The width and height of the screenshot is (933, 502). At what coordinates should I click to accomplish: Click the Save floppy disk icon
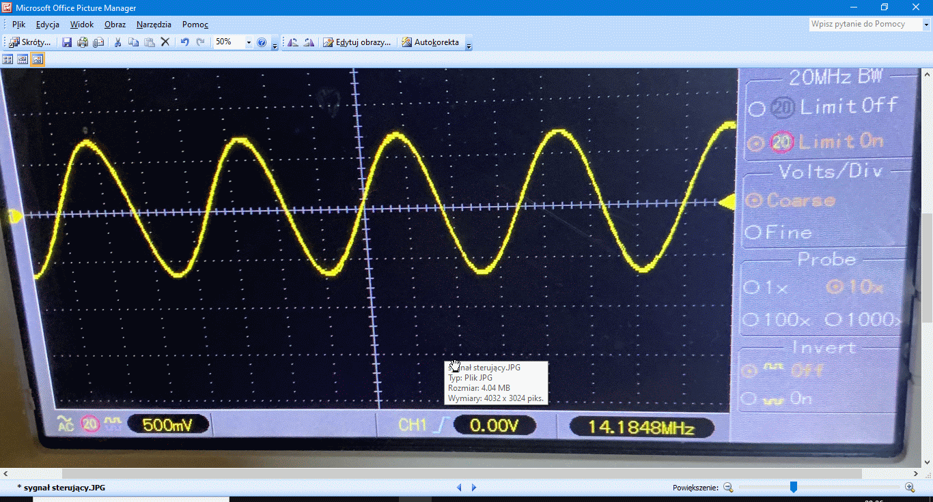(x=67, y=42)
